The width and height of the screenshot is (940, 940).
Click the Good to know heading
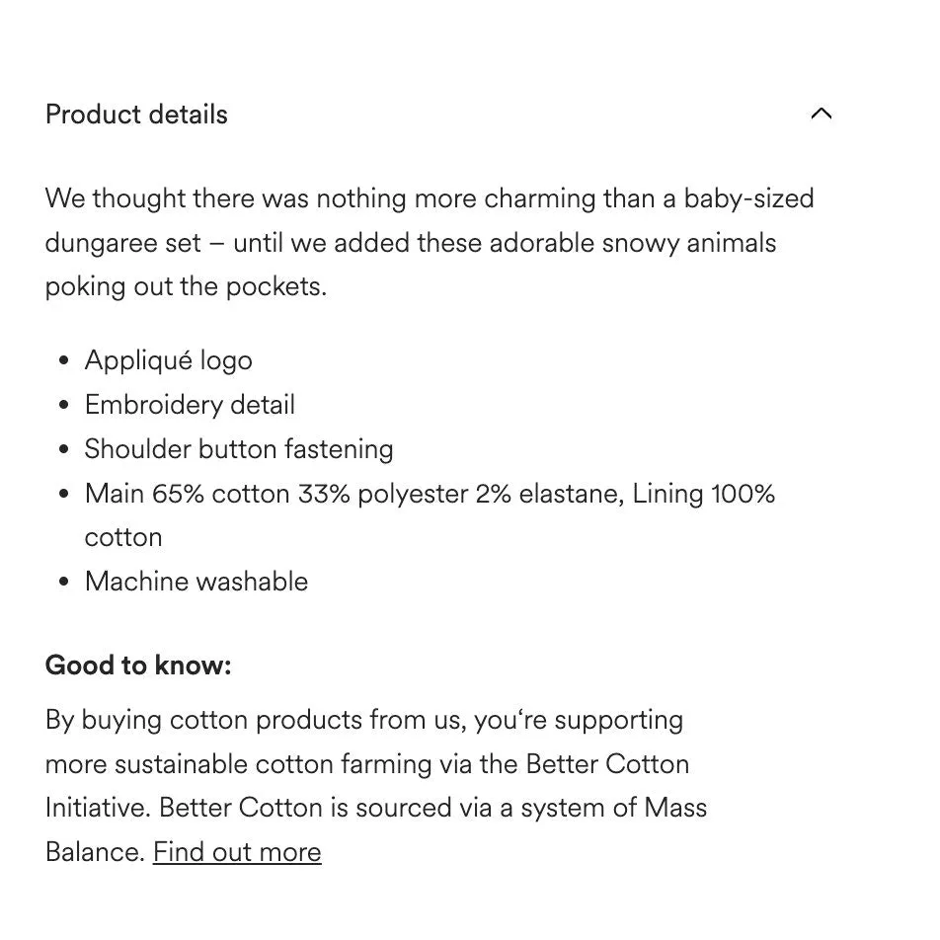tap(138, 666)
